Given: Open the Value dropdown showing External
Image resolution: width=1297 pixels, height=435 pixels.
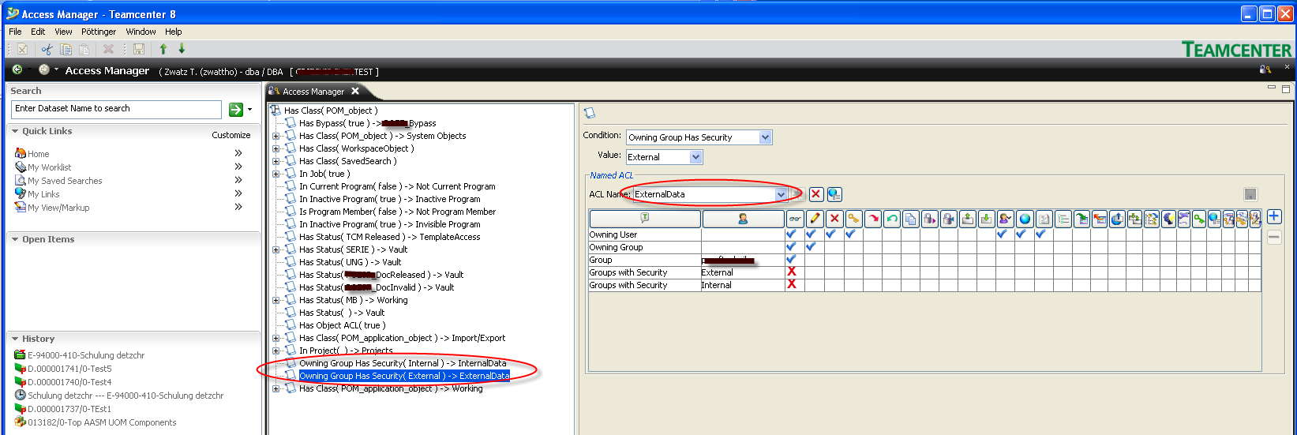Looking at the screenshot, I should [x=695, y=157].
